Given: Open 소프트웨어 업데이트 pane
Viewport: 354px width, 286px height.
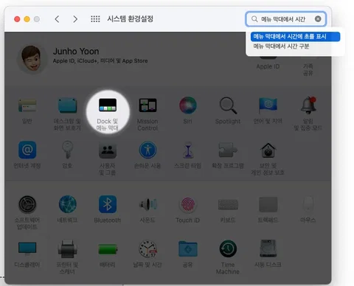Looking at the screenshot, I should click(27, 212).
